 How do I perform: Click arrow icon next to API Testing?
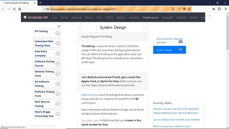click(x=58, y=33)
